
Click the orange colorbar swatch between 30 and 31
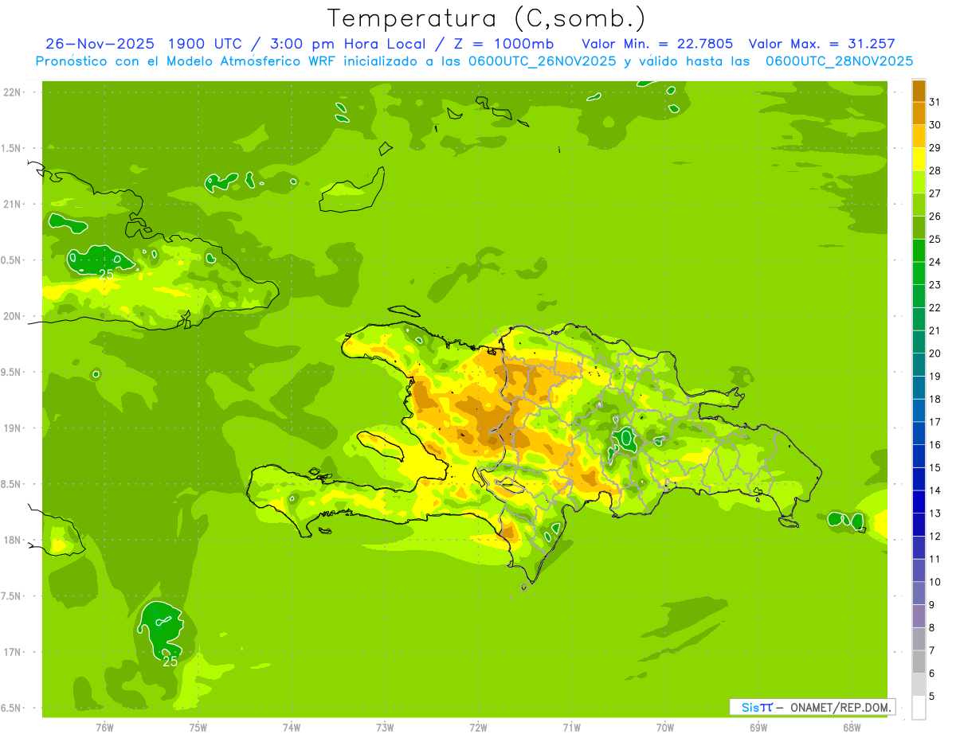pos(919,114)
